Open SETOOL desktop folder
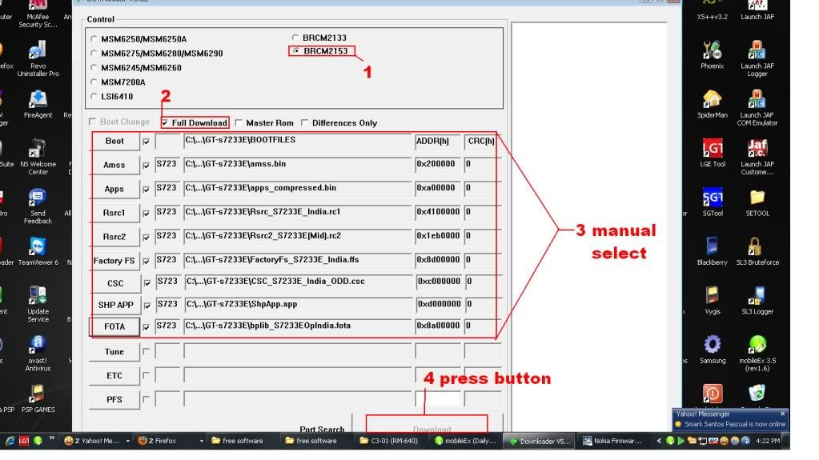Viewport: 819px width, 460px height. click(x=757, y=202)
